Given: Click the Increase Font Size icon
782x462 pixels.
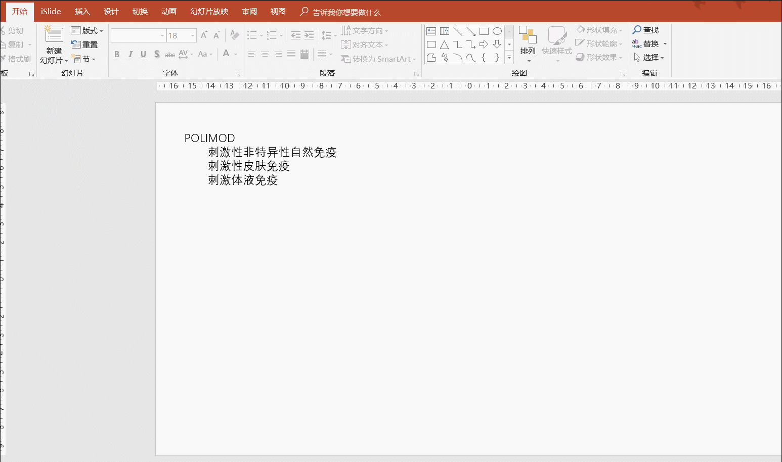Looking at the screenshot, I should point(204,35).
